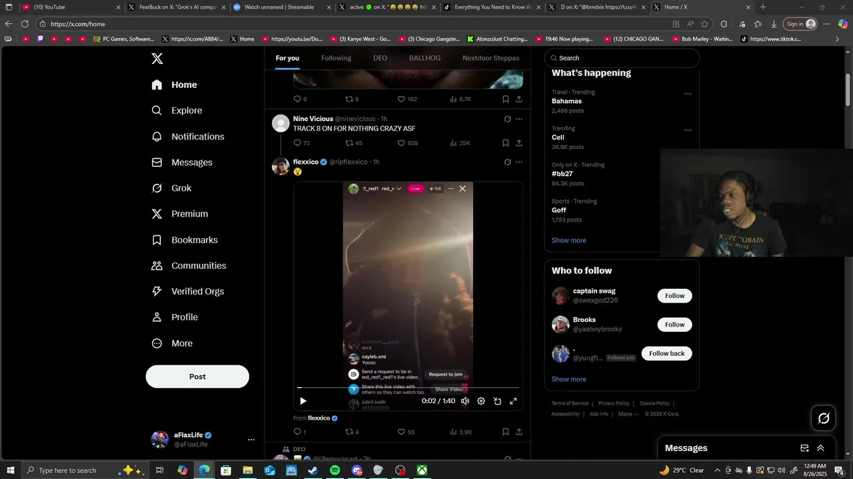
Task: Open flexxico profile avatar
Action: [281, 166]
